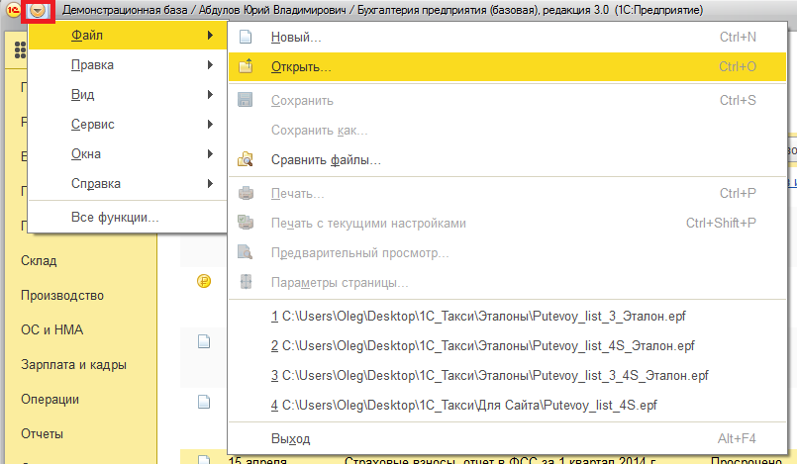Click the sections grid icon

coord(21,50)
